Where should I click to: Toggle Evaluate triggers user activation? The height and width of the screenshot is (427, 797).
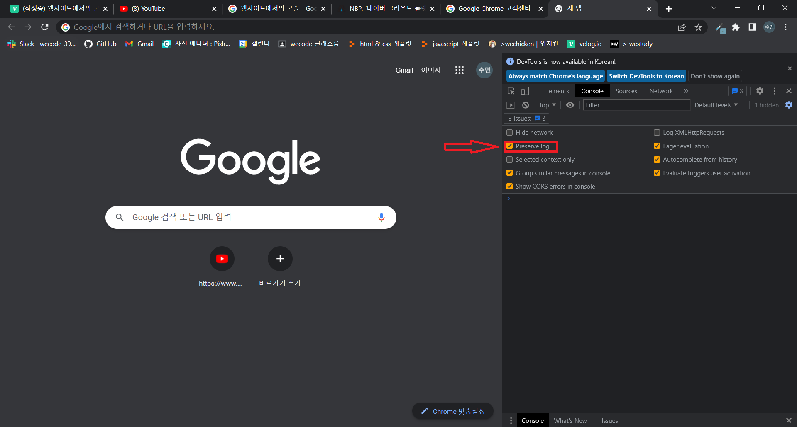coord(657,173)
